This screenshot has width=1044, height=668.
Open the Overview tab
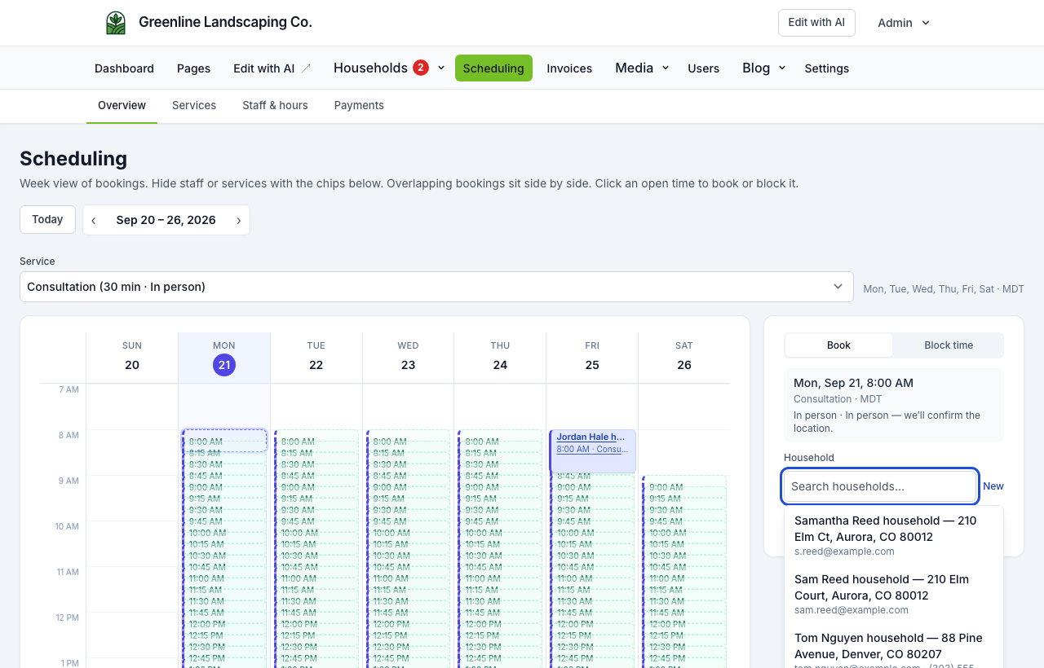pyautogui.click(x=122, y=106)
